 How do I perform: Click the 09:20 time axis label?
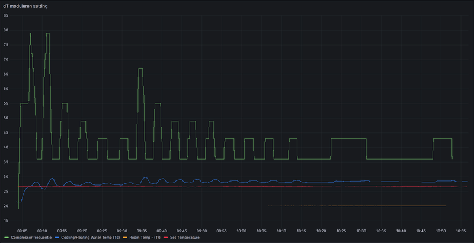coord(82,231)
